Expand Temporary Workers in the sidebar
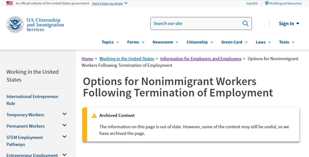309x157 pixels. (64, 114)
